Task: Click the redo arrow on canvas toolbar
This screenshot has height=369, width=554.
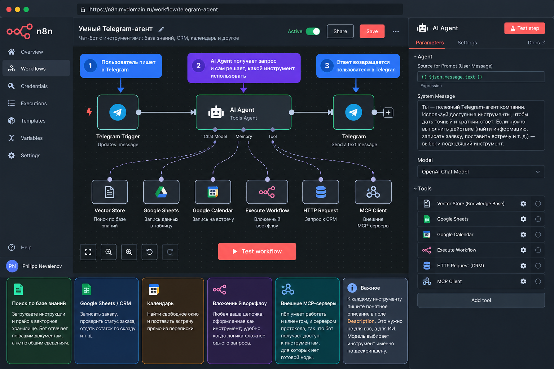Action: [170, 252]
